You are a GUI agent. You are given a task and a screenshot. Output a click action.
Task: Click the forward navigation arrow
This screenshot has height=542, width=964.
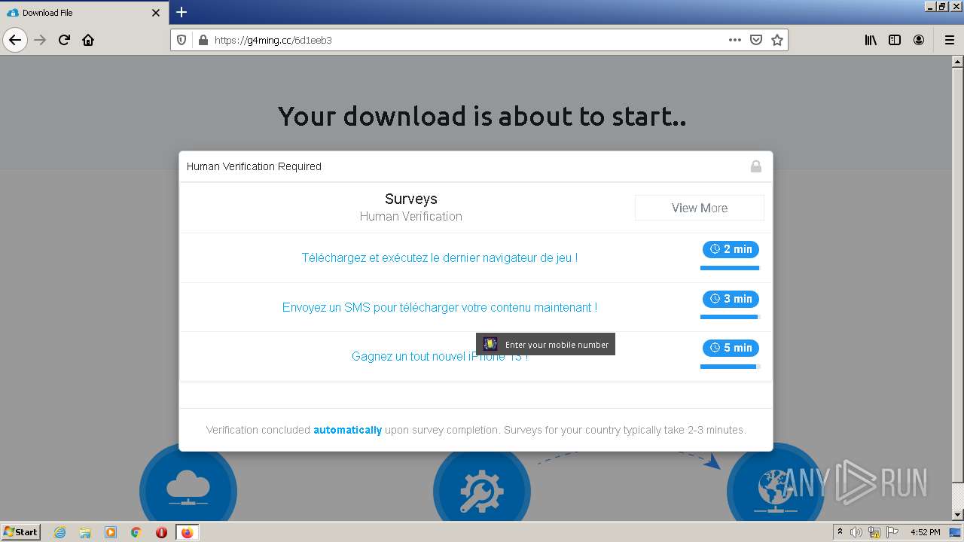point(41,40)
